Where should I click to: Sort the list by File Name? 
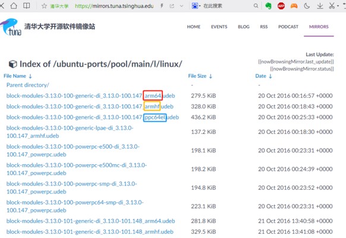(x=18, y=76)
